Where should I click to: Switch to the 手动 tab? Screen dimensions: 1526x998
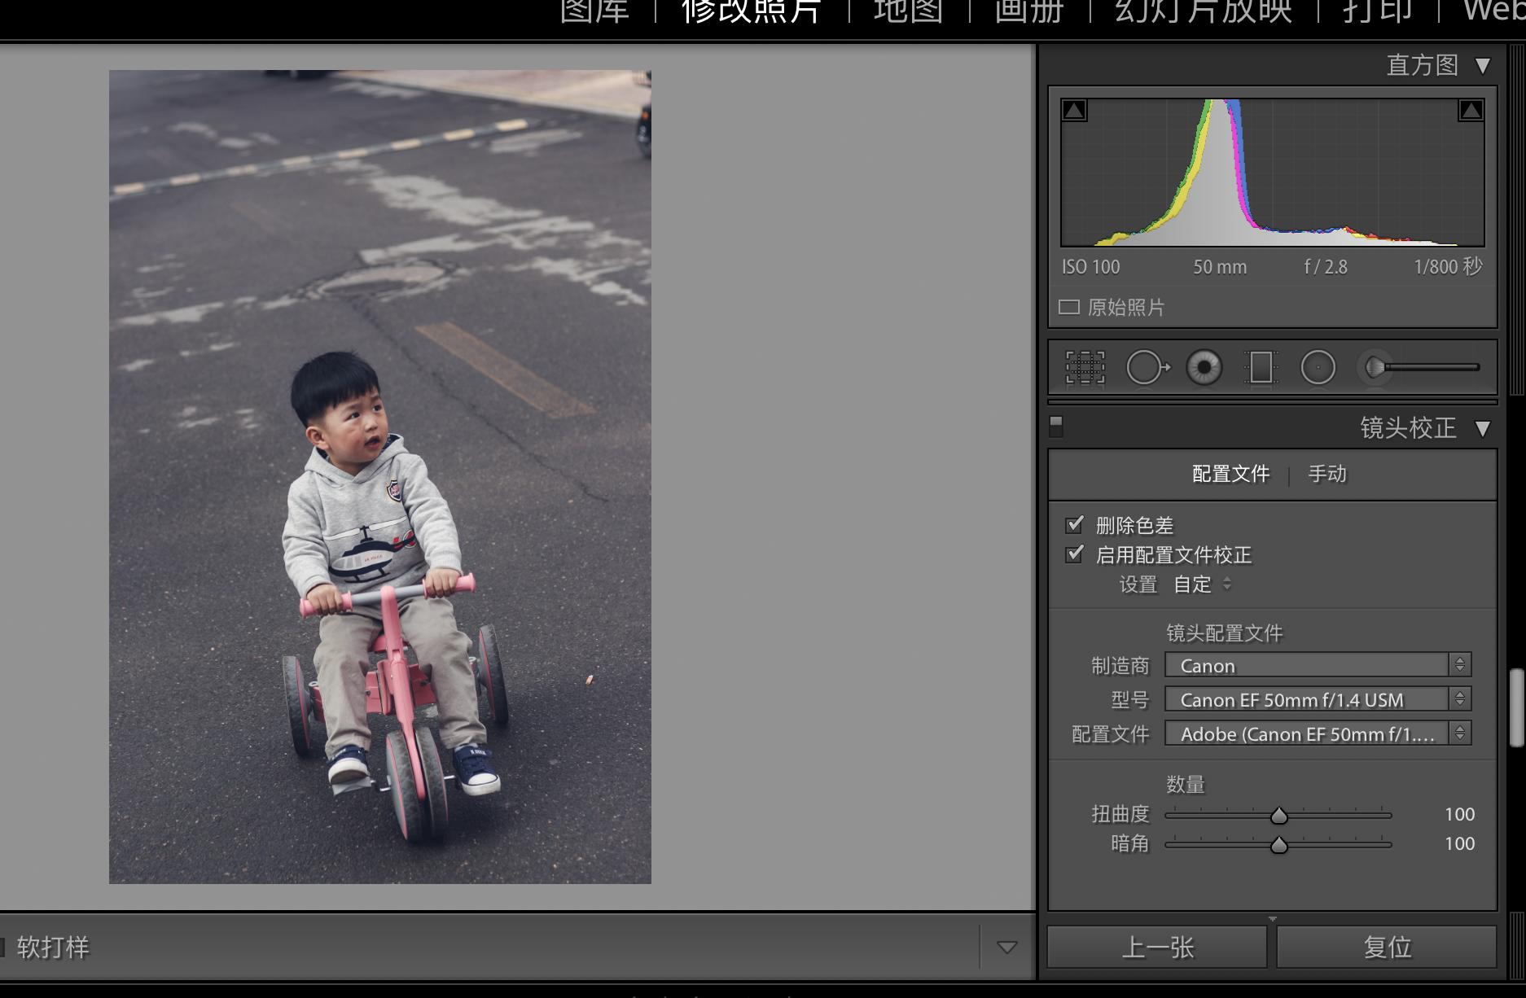click(1326, 474)
